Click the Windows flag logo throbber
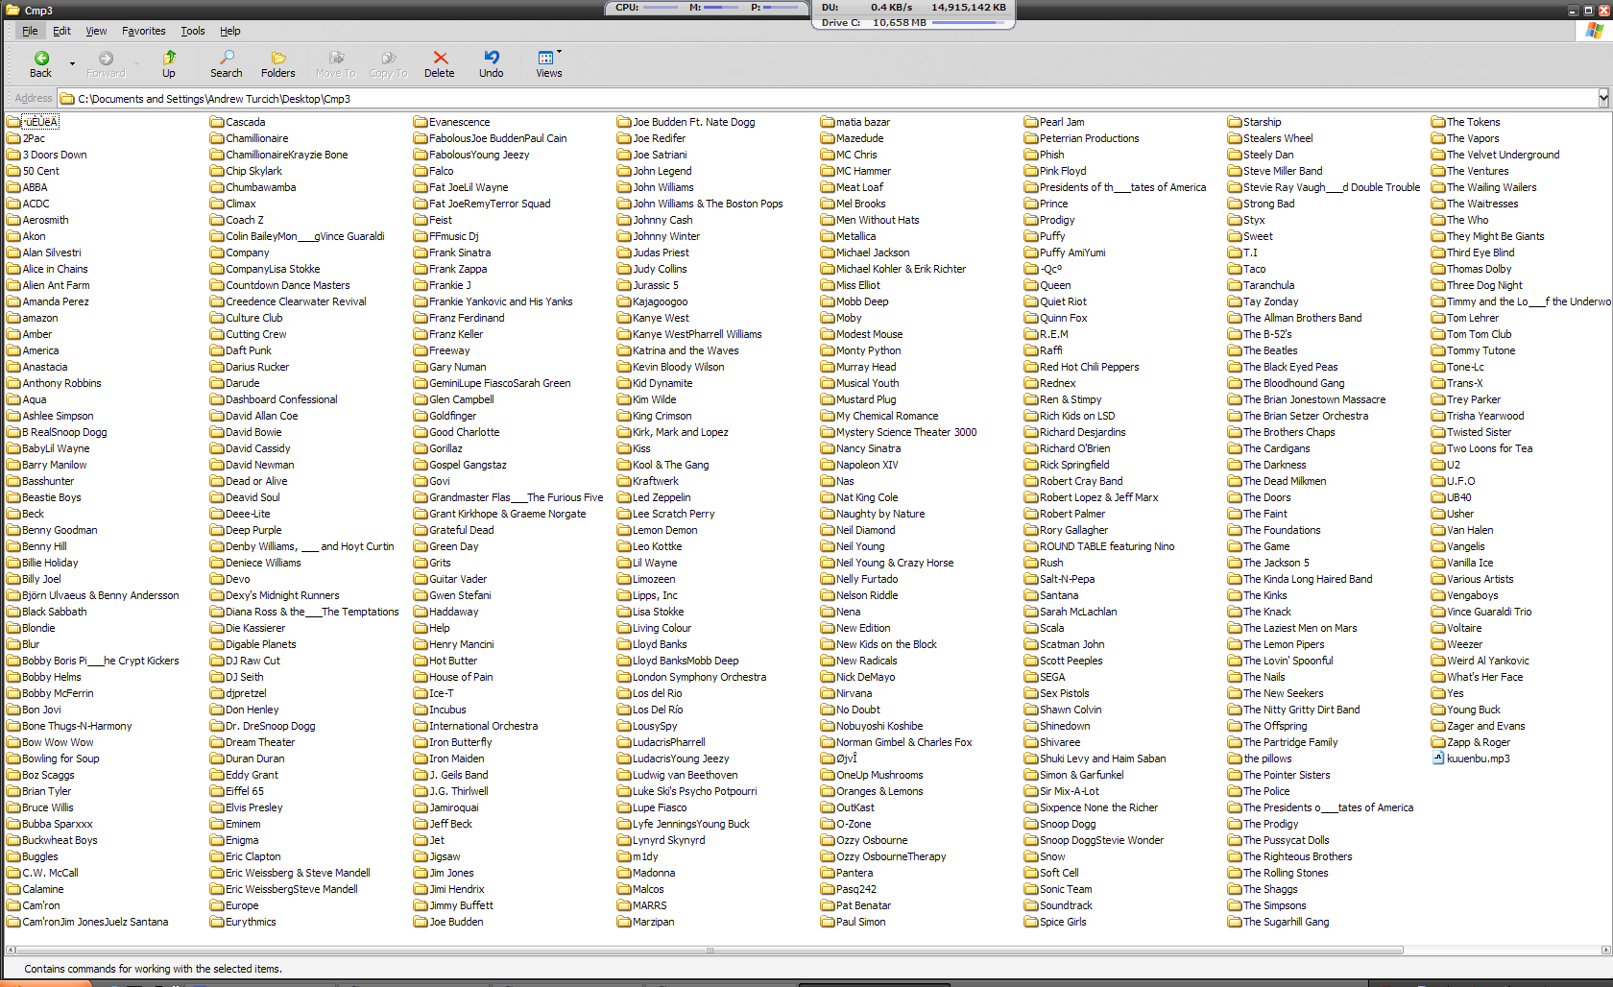The height and width of the screenshot is (987, 1613). (x=1595, y=31)
